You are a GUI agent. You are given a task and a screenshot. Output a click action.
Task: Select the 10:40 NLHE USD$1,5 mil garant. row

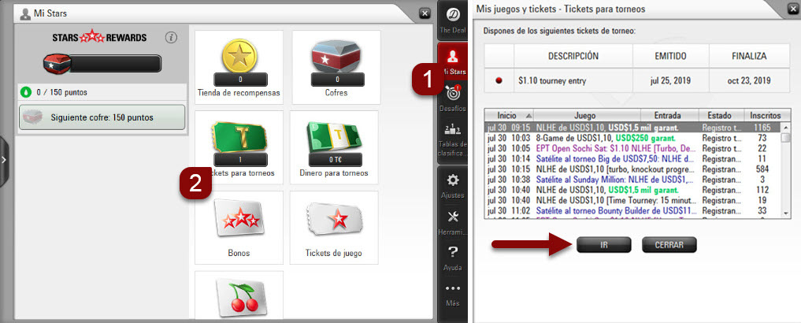(x=633, y=190)
